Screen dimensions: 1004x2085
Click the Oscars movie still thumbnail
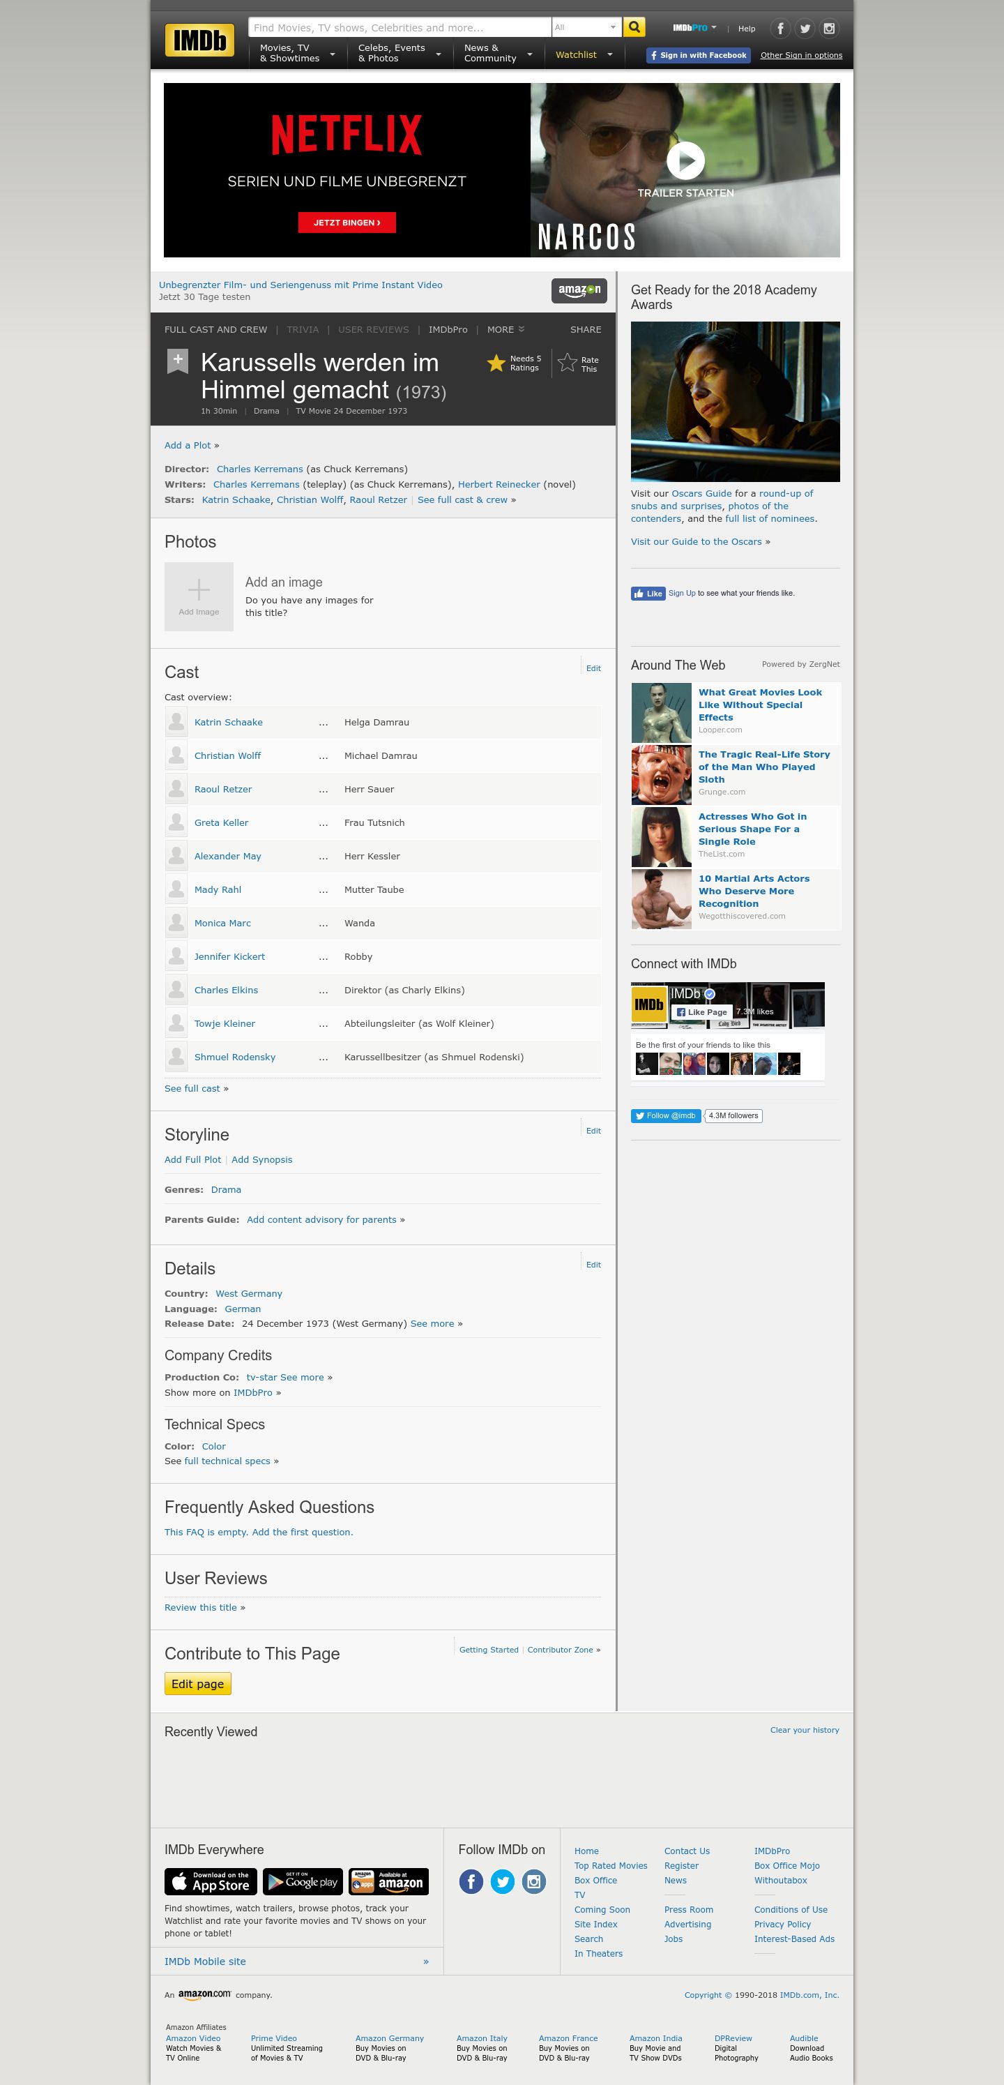point(736,402)
